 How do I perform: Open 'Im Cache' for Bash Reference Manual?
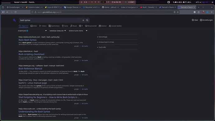coord(85,75)
